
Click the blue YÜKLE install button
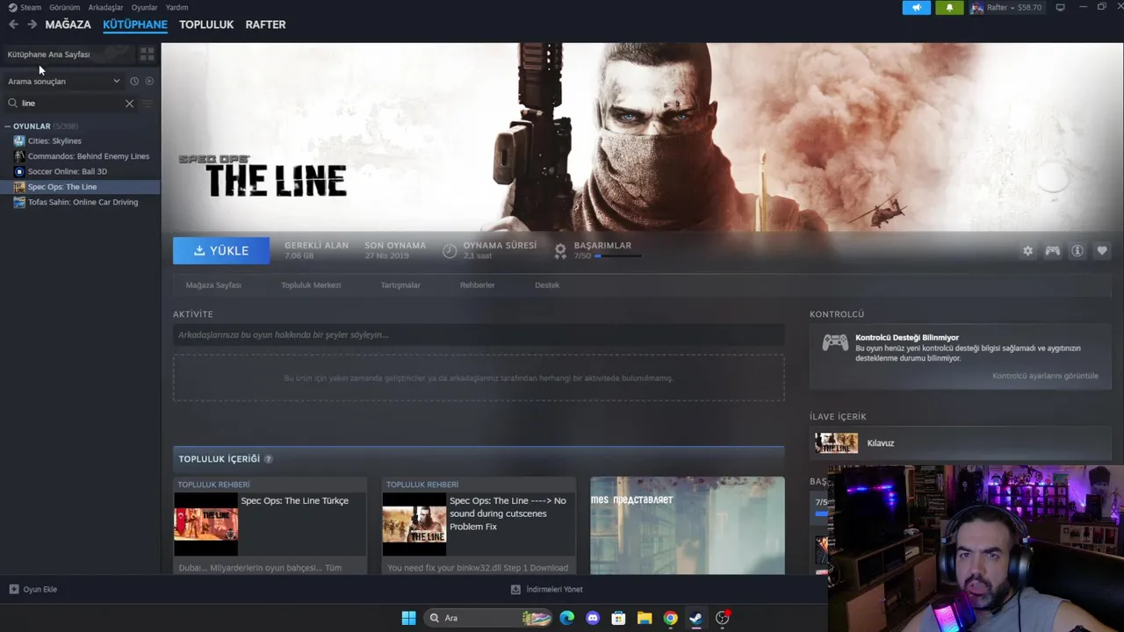coord(221,250)
